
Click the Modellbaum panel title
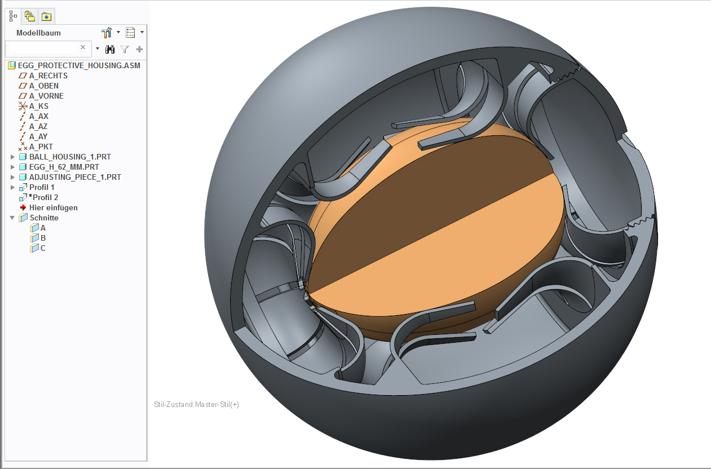click(38, 33)
